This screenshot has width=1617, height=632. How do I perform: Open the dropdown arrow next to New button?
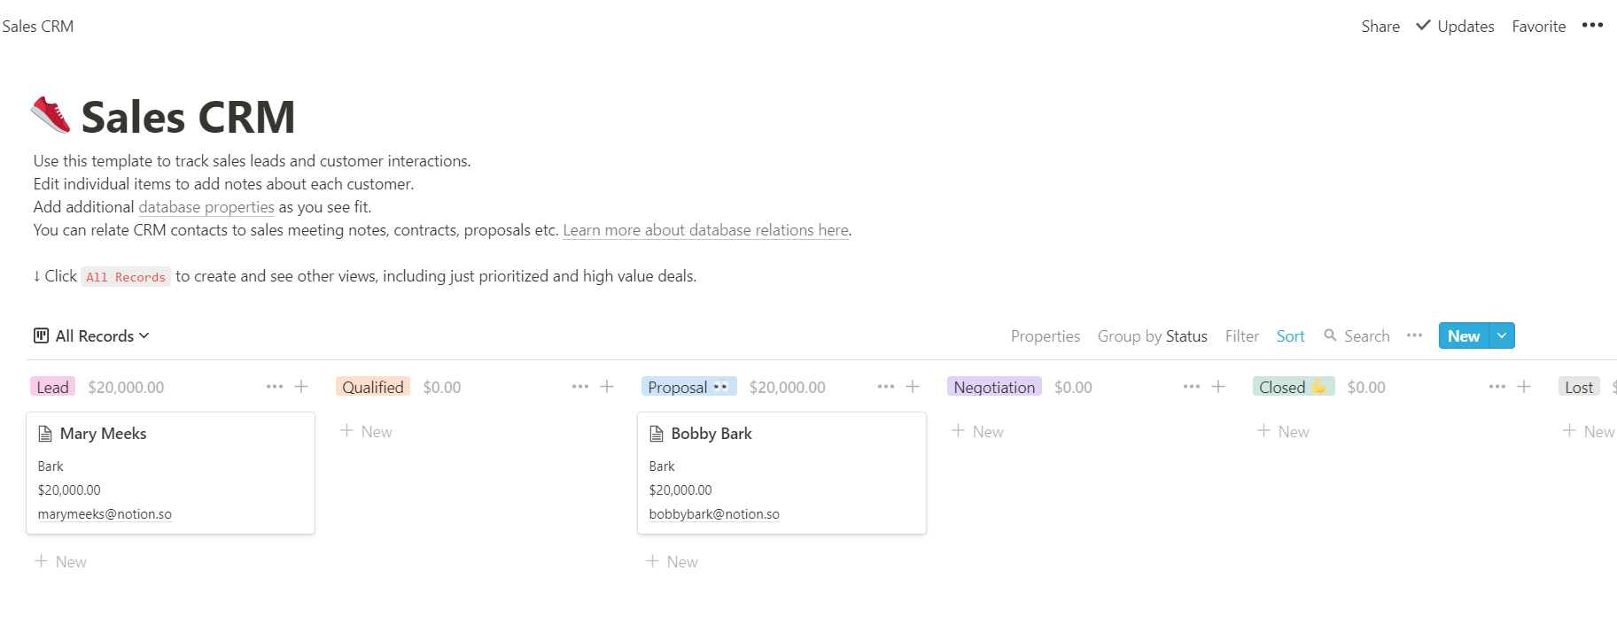pyautogui.click(x=1502, y=335)
